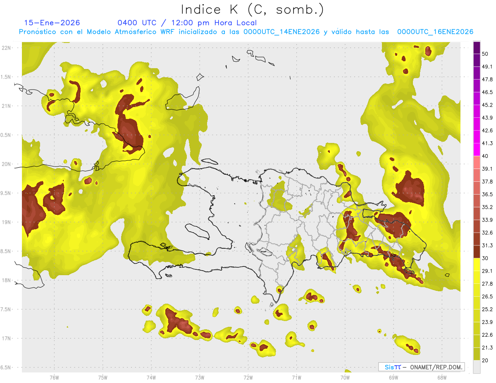Click the colorbar value "42.6"
The height and width of the screenshot is (383, 496).
[x=487, y=131]
